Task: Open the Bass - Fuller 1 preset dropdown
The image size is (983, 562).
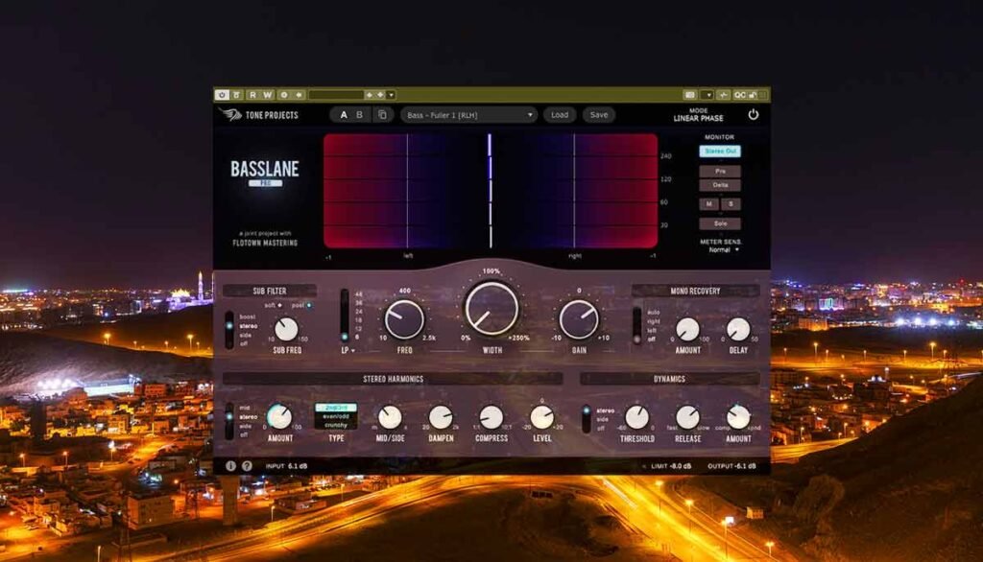Action: pos(468,115)
